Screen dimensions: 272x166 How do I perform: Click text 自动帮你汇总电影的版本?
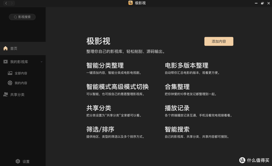point(182,73)
